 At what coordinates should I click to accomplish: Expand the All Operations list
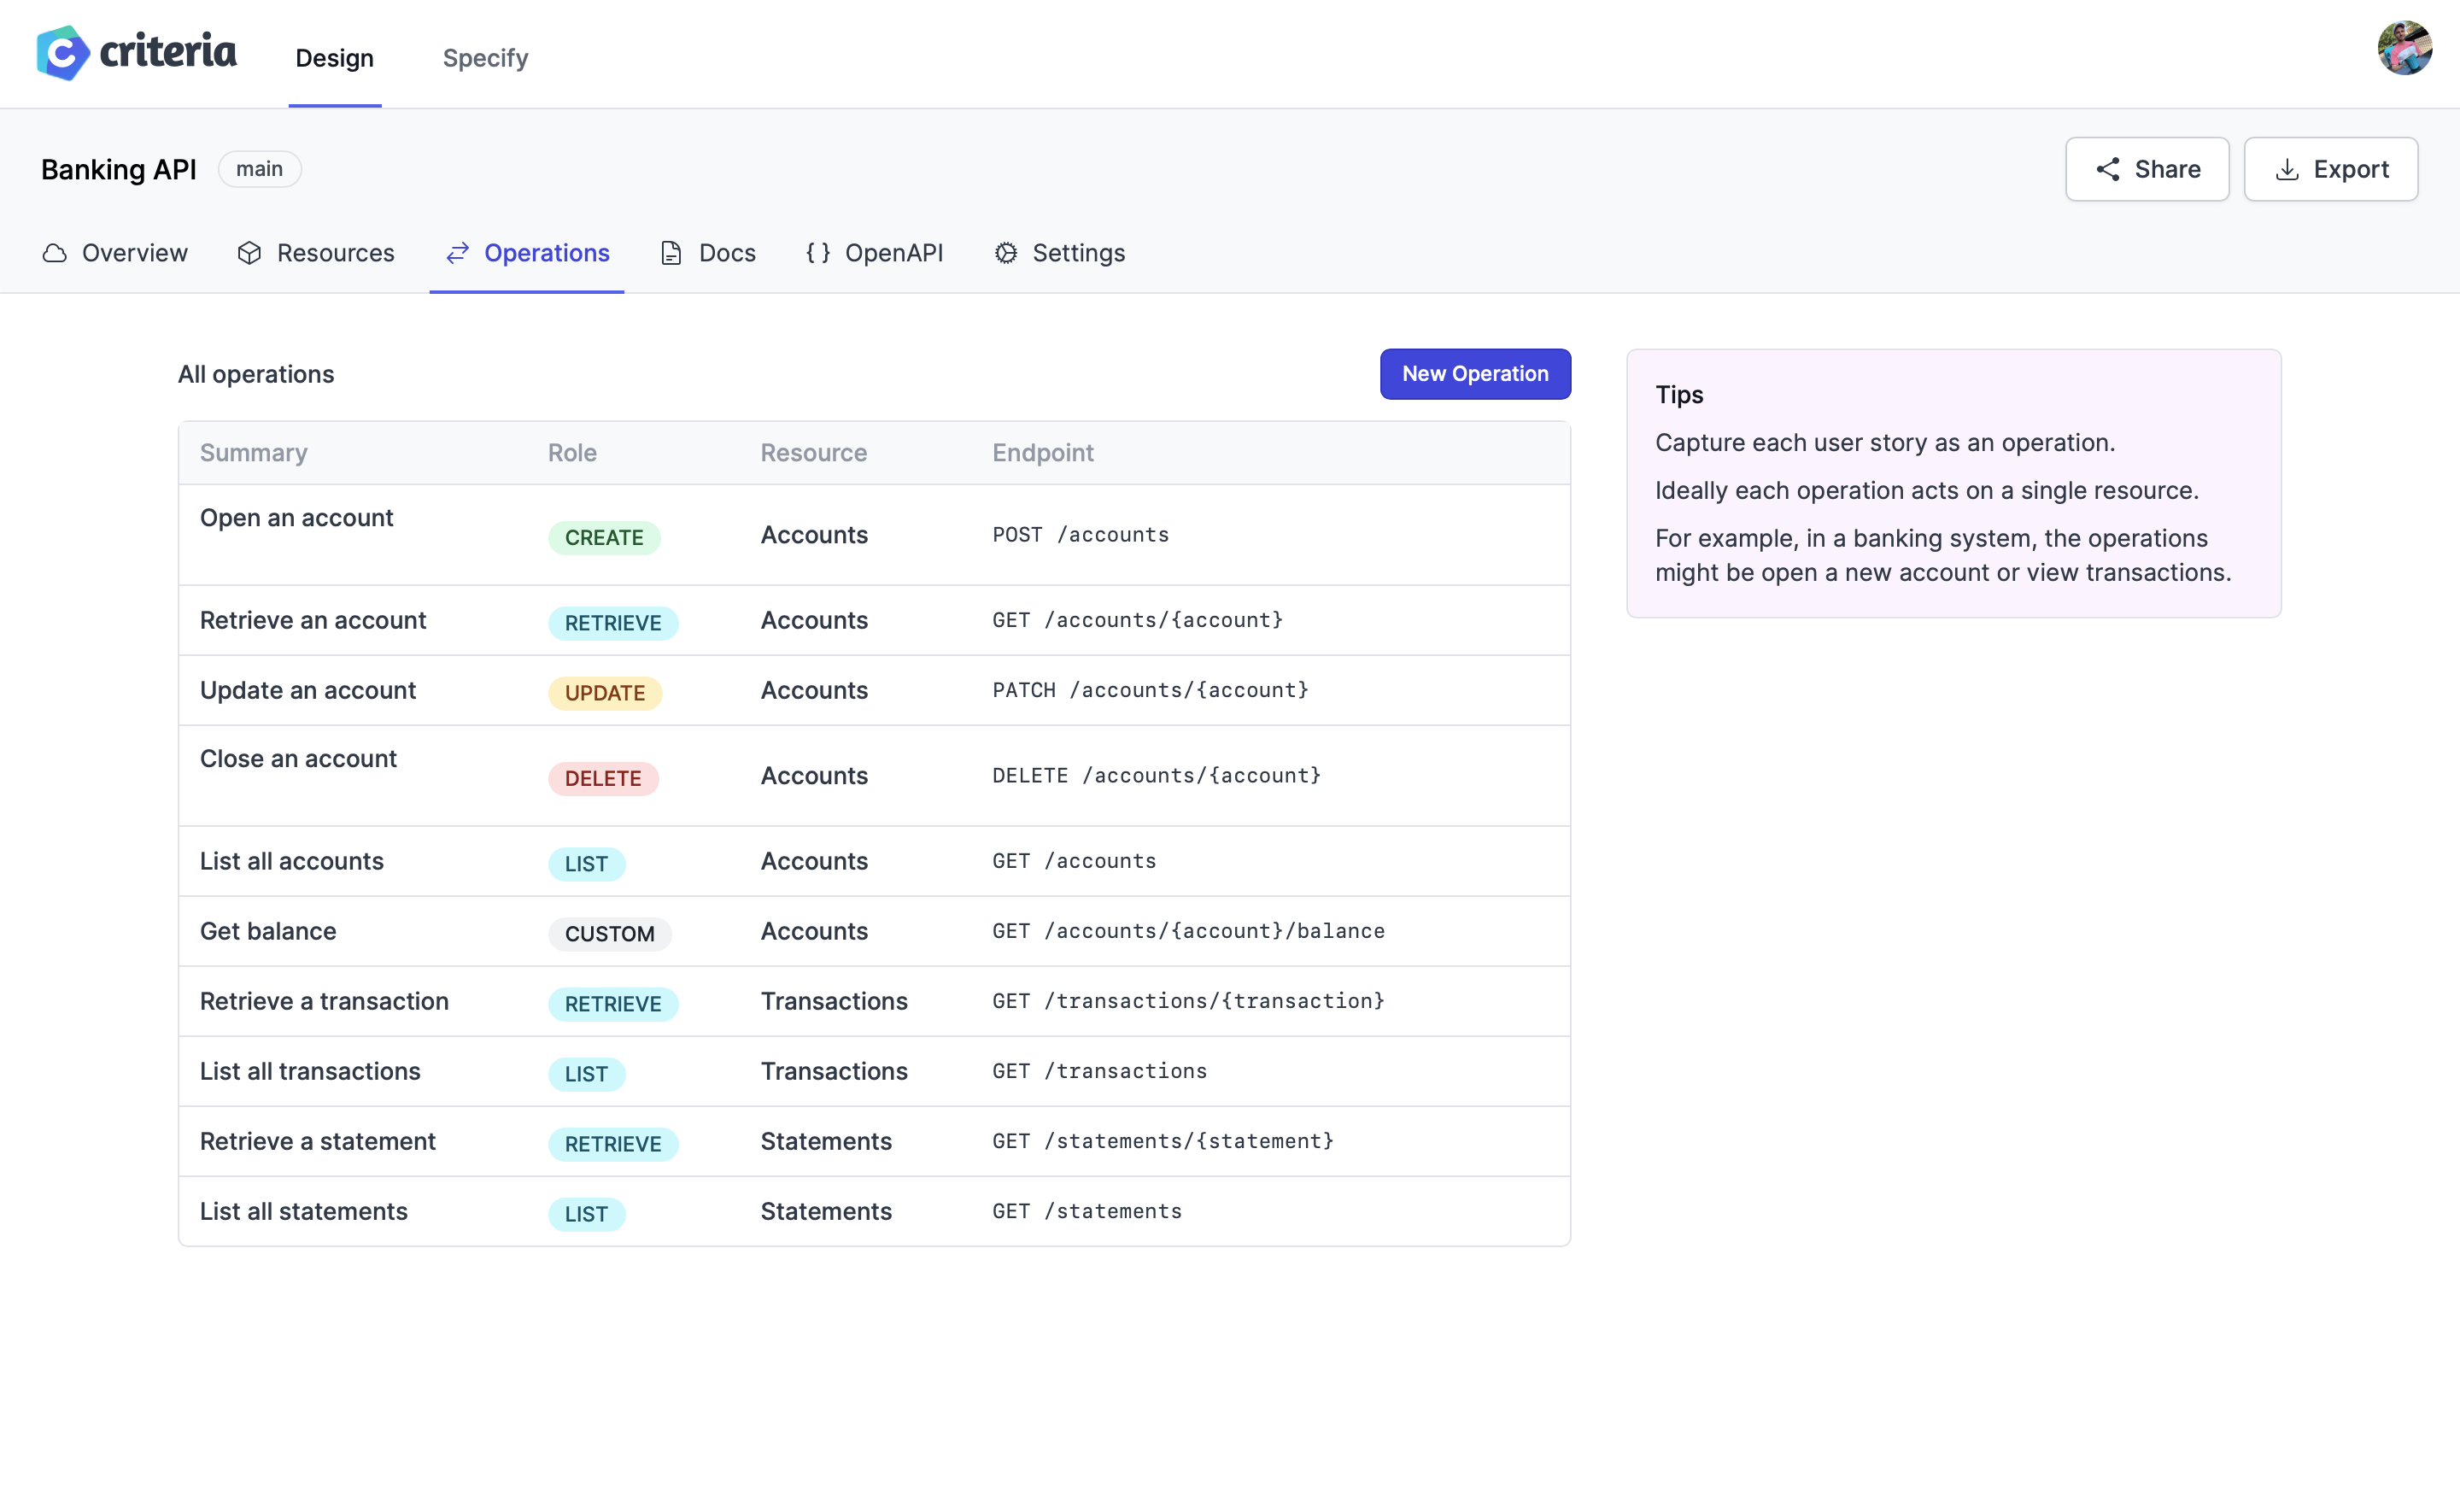coord(255,372)
